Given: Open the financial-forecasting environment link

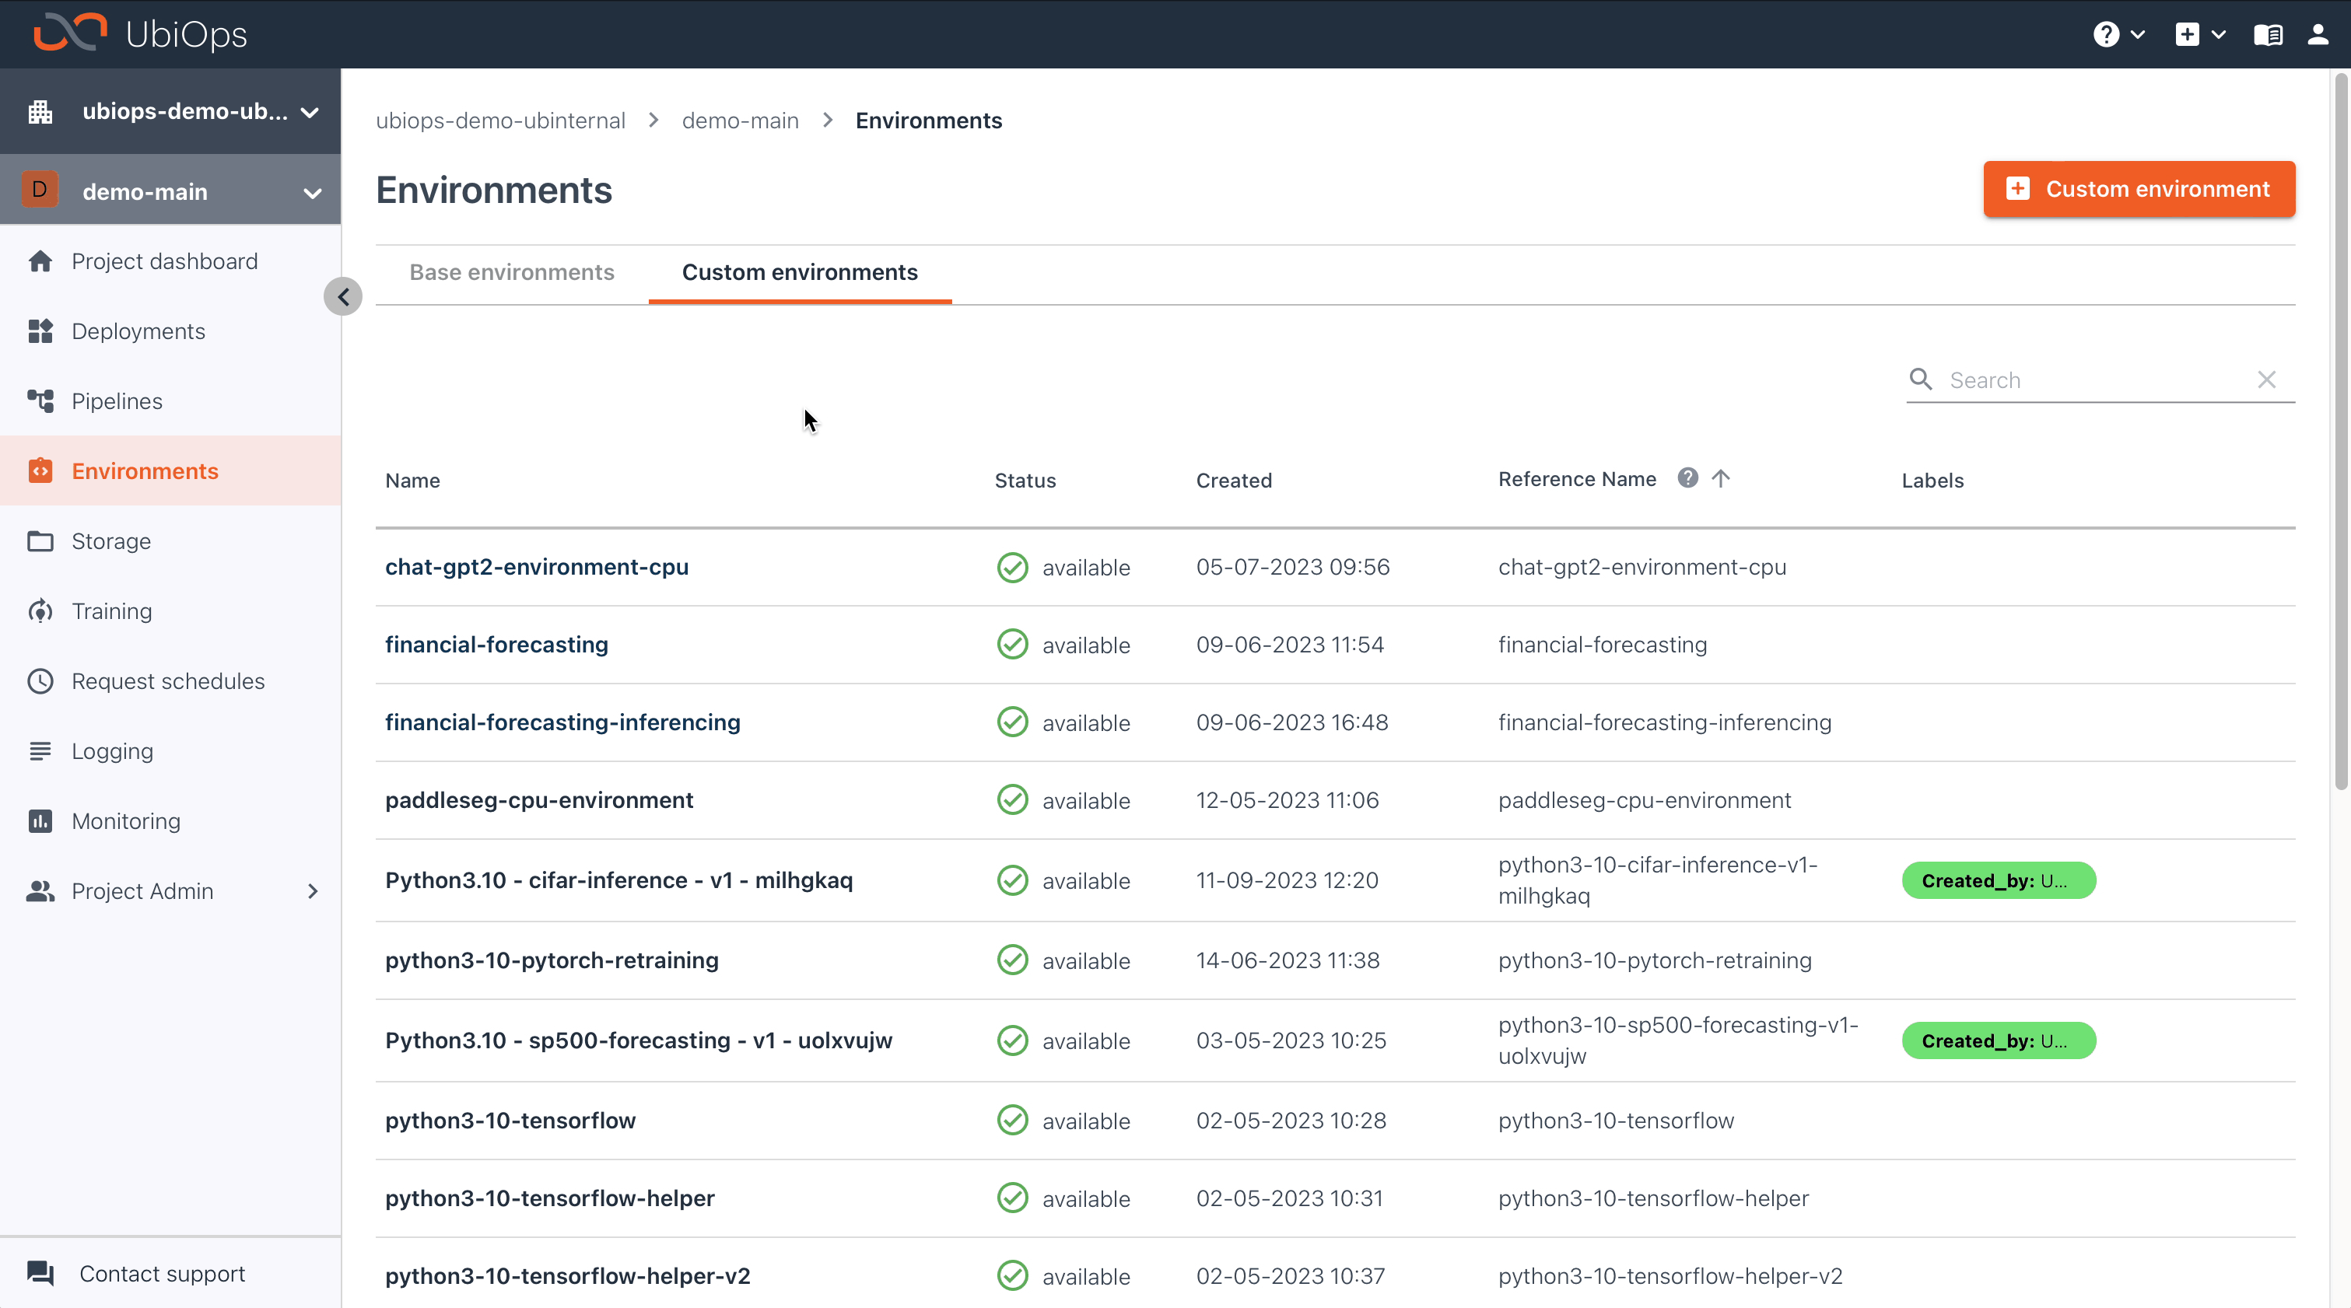Looking at the screenshot, I should 496,642.
